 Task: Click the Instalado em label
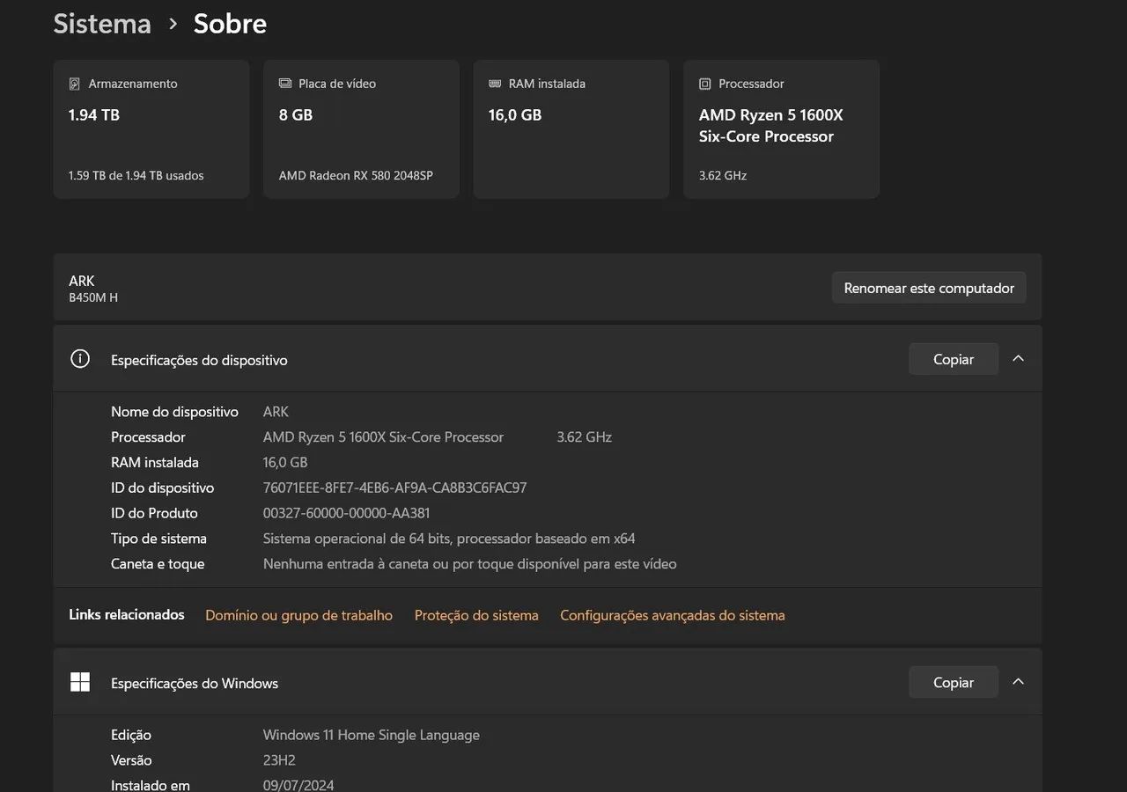tap(151, 785)
